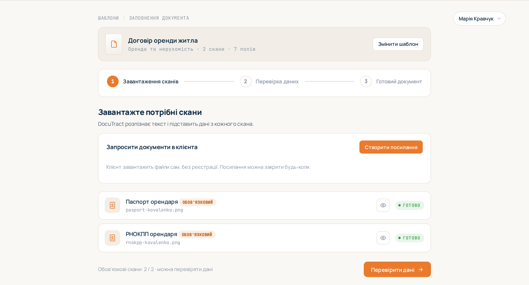Click Створити посилання button
This screenshot has width=529, height=285.
click(391, 147)
